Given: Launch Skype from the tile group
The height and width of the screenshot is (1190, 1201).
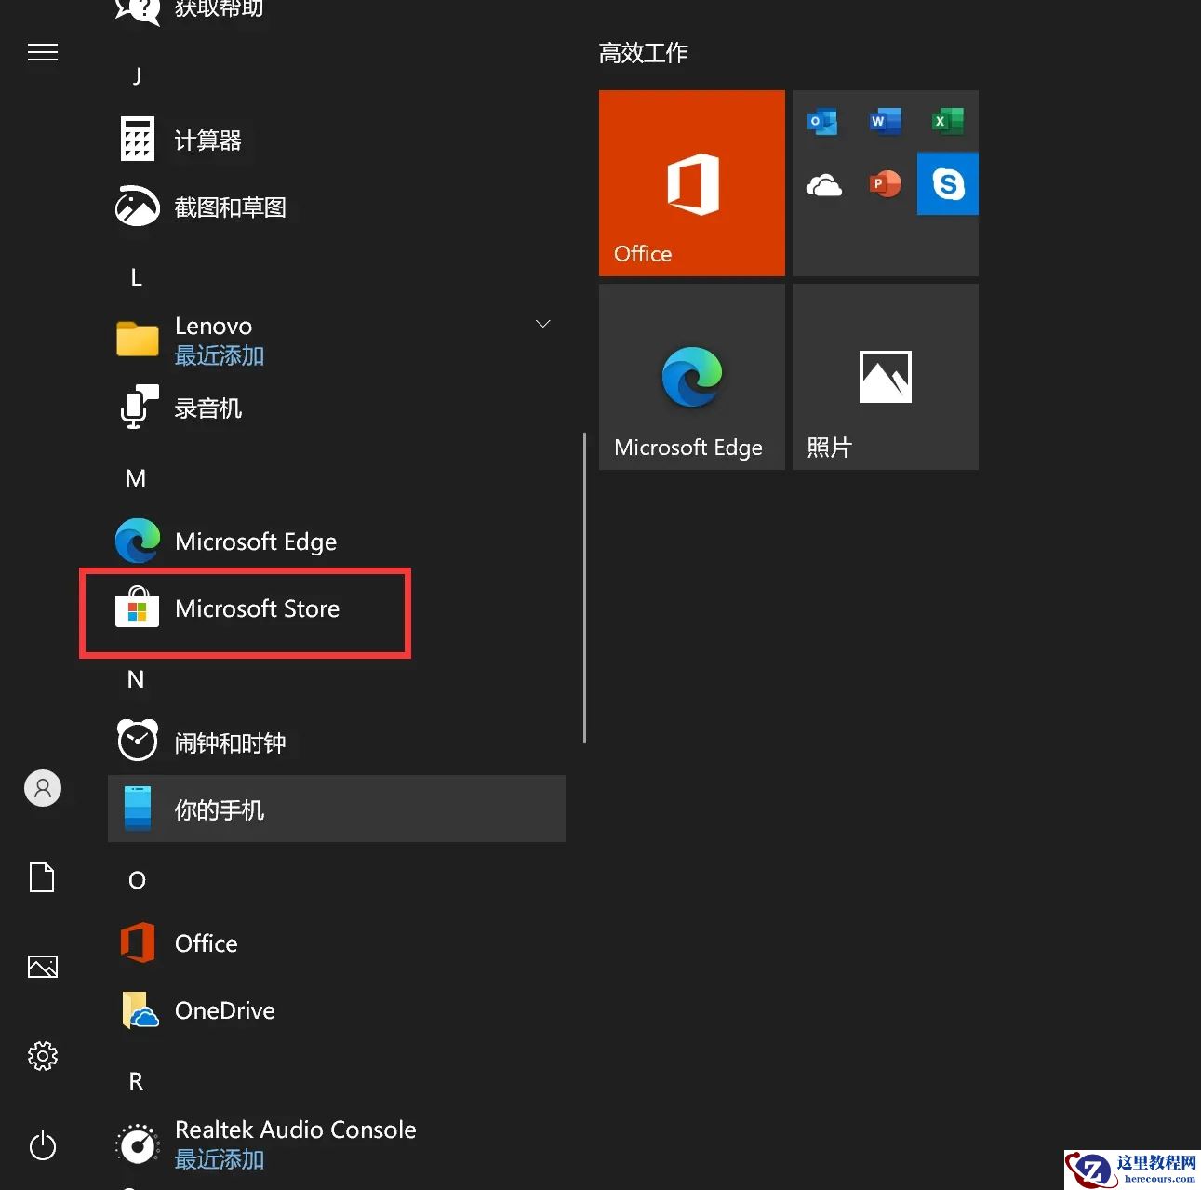Looking at the screenshot, I should coord(947,183).
